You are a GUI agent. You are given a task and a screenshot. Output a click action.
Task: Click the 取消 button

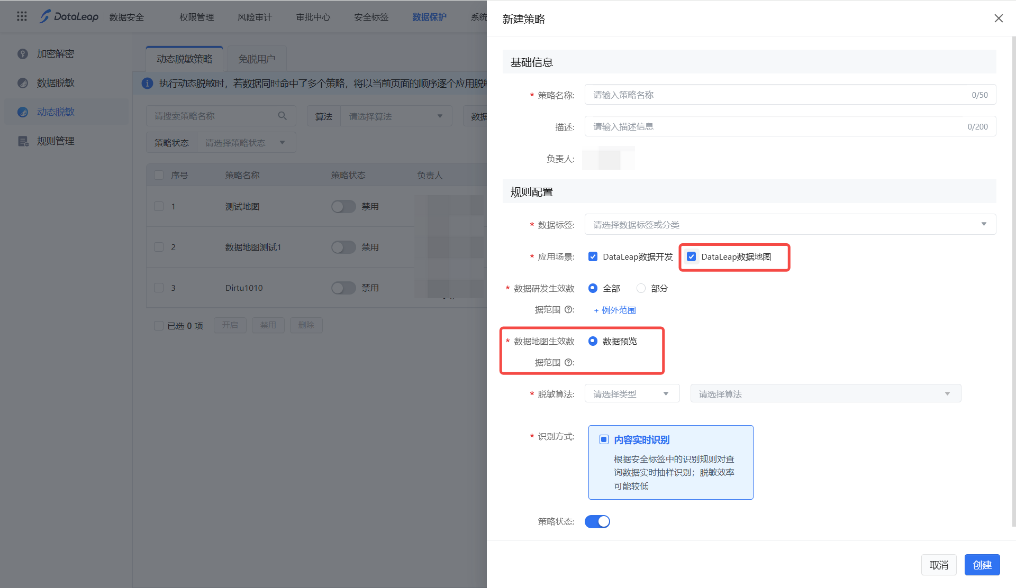[x=939, y=565]
